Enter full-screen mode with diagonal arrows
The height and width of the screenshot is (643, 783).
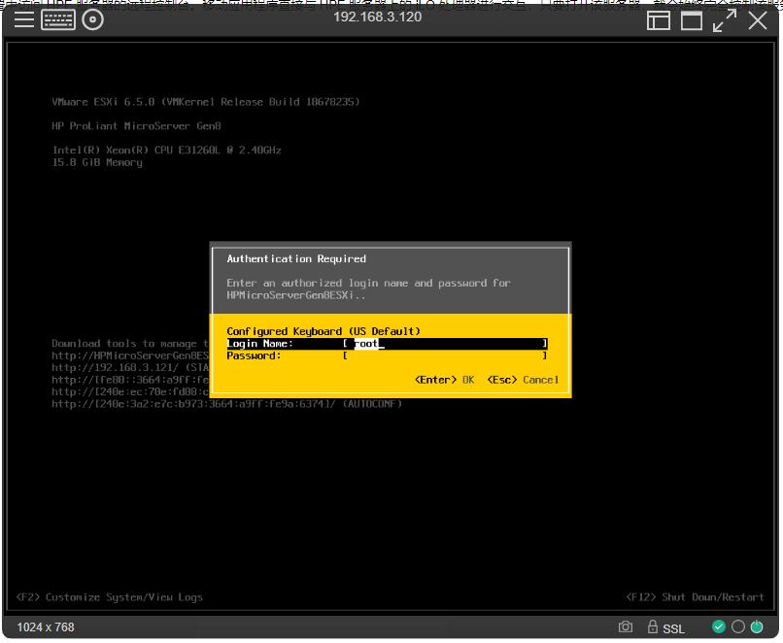(x=724, y=19)
